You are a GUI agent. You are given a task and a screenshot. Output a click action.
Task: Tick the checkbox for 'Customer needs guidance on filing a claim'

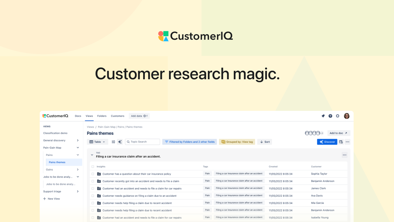pos(93,195)
